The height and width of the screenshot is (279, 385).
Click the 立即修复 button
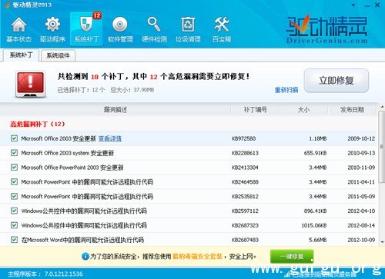336,81
